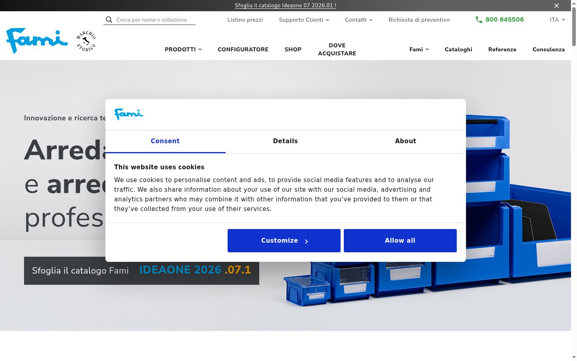Click the Marchio Storico badge

86,41
